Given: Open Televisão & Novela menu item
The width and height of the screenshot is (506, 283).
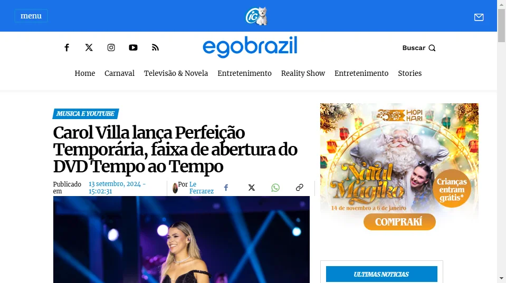Looking at the screenshot, I should (x=176, y=73).
